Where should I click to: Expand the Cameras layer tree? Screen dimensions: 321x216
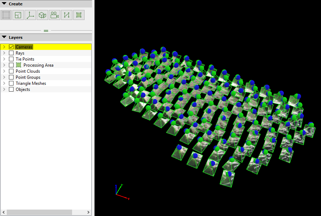pyautogui.click(x=4, y=47)
